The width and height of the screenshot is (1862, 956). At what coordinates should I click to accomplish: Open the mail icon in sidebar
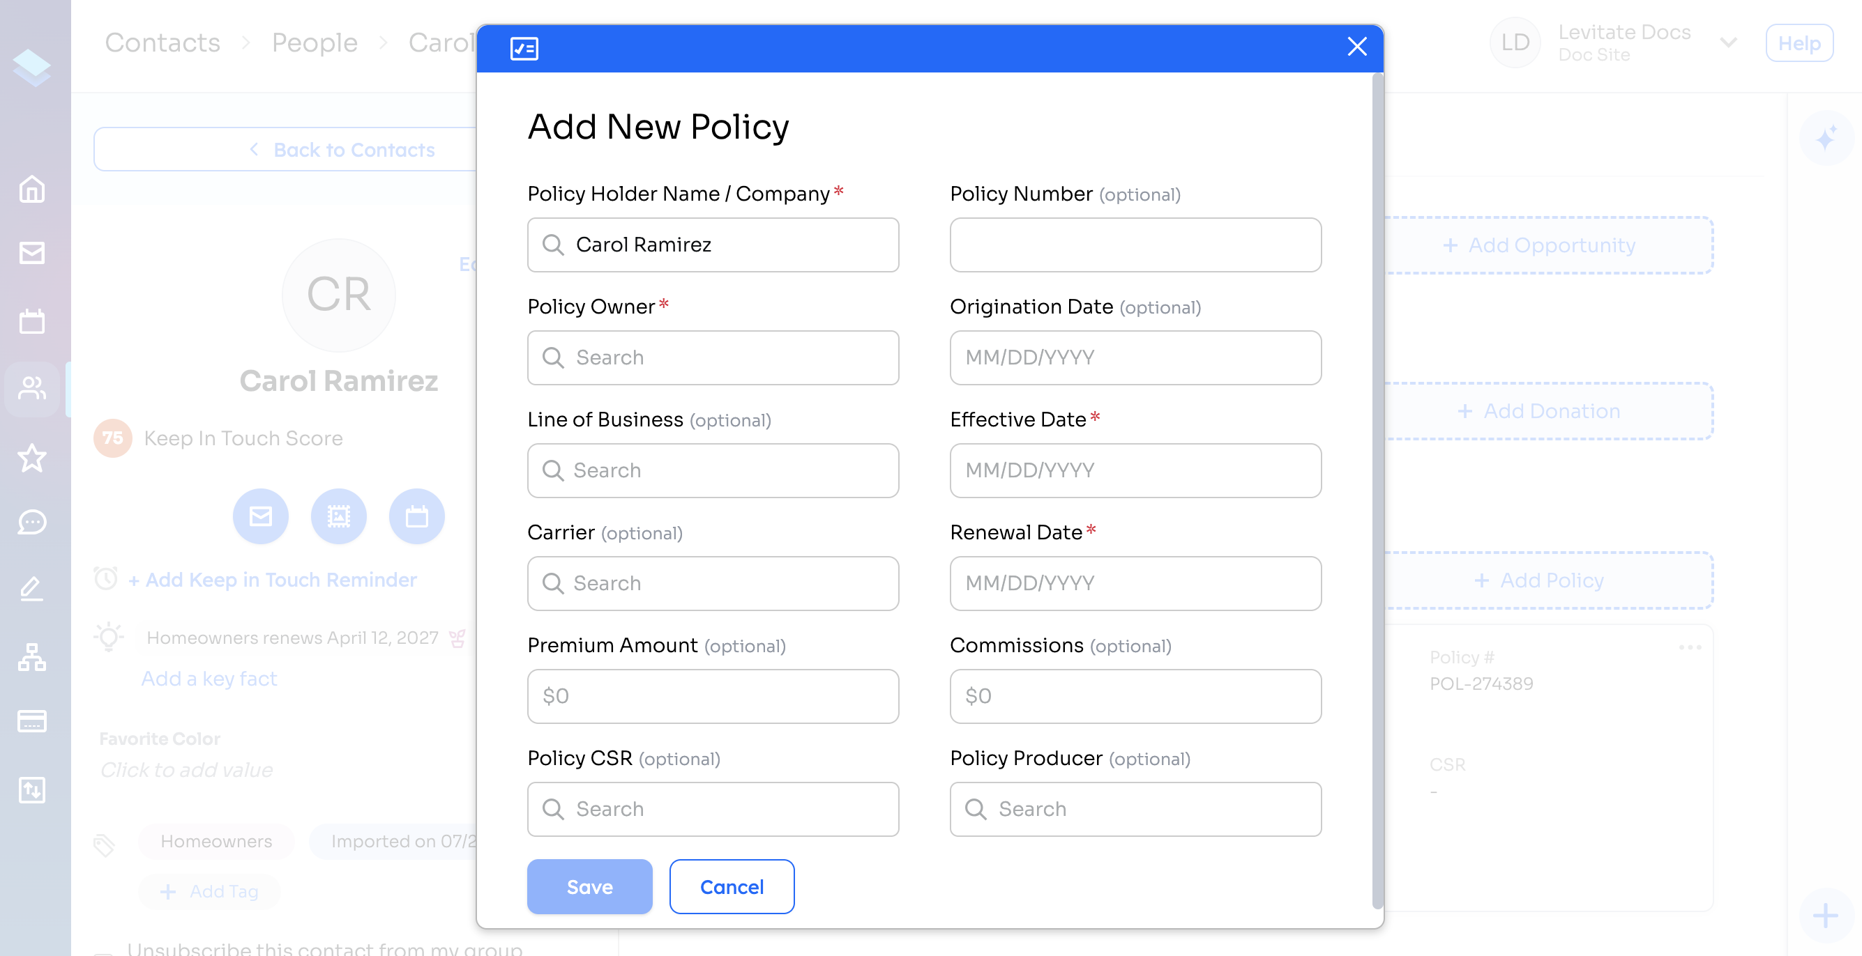coord(32,254)
